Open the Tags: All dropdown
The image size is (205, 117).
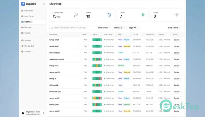coord(134,28)
